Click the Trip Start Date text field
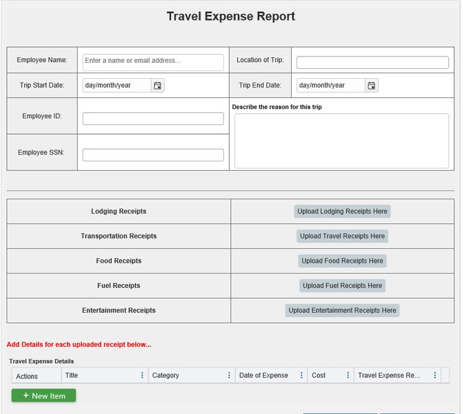 117,86
